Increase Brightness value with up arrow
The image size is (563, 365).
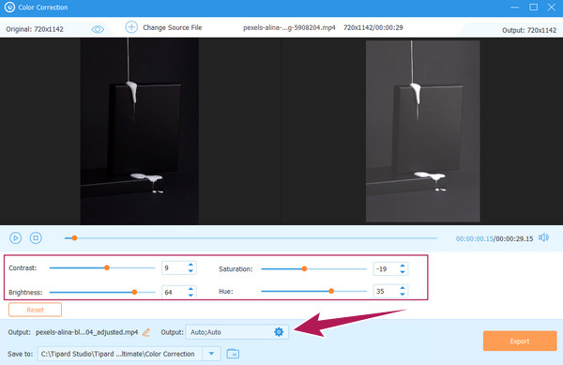(190, 289)
